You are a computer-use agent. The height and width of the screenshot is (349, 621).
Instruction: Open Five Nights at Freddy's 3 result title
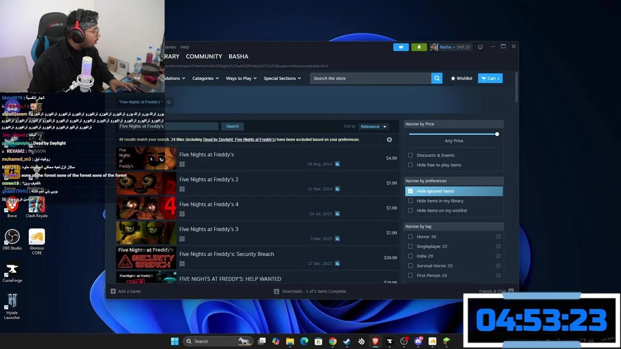point(209,229)
